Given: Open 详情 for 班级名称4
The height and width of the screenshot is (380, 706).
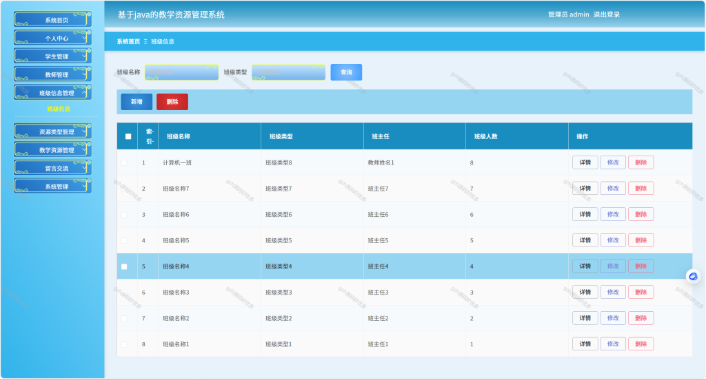Looking at the screenshot, I should point(585,266).
